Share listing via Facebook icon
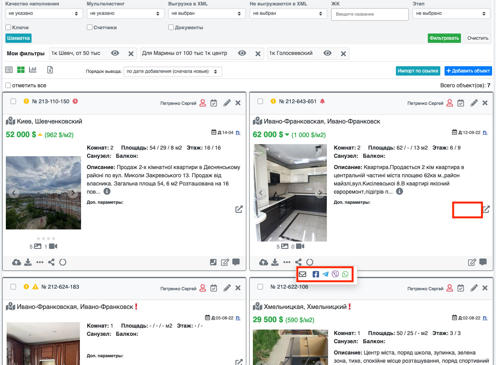Screen dimensions: 496x365 316,274
